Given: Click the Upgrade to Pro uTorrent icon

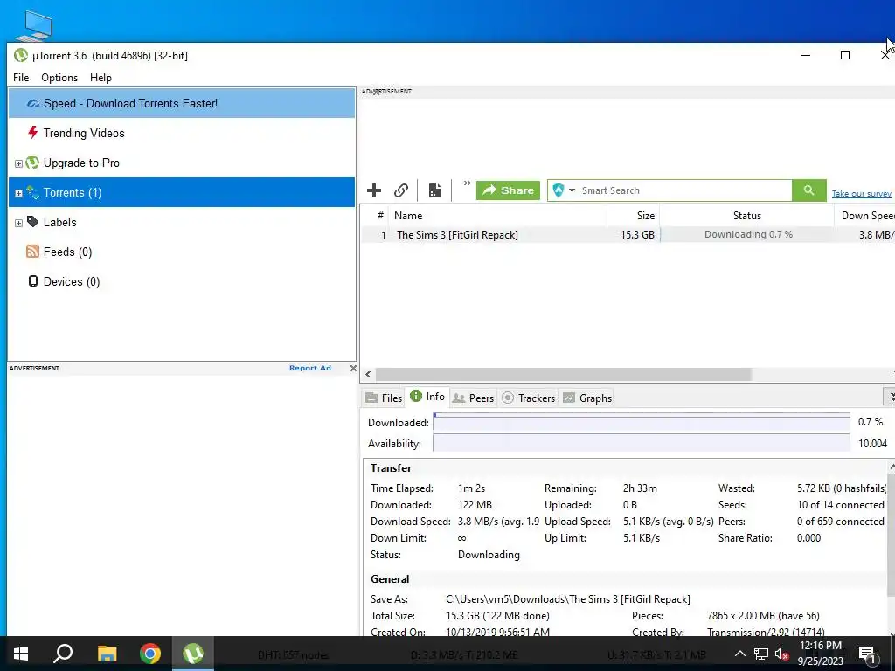Looking at the screenshot, I should coord(32,163).
